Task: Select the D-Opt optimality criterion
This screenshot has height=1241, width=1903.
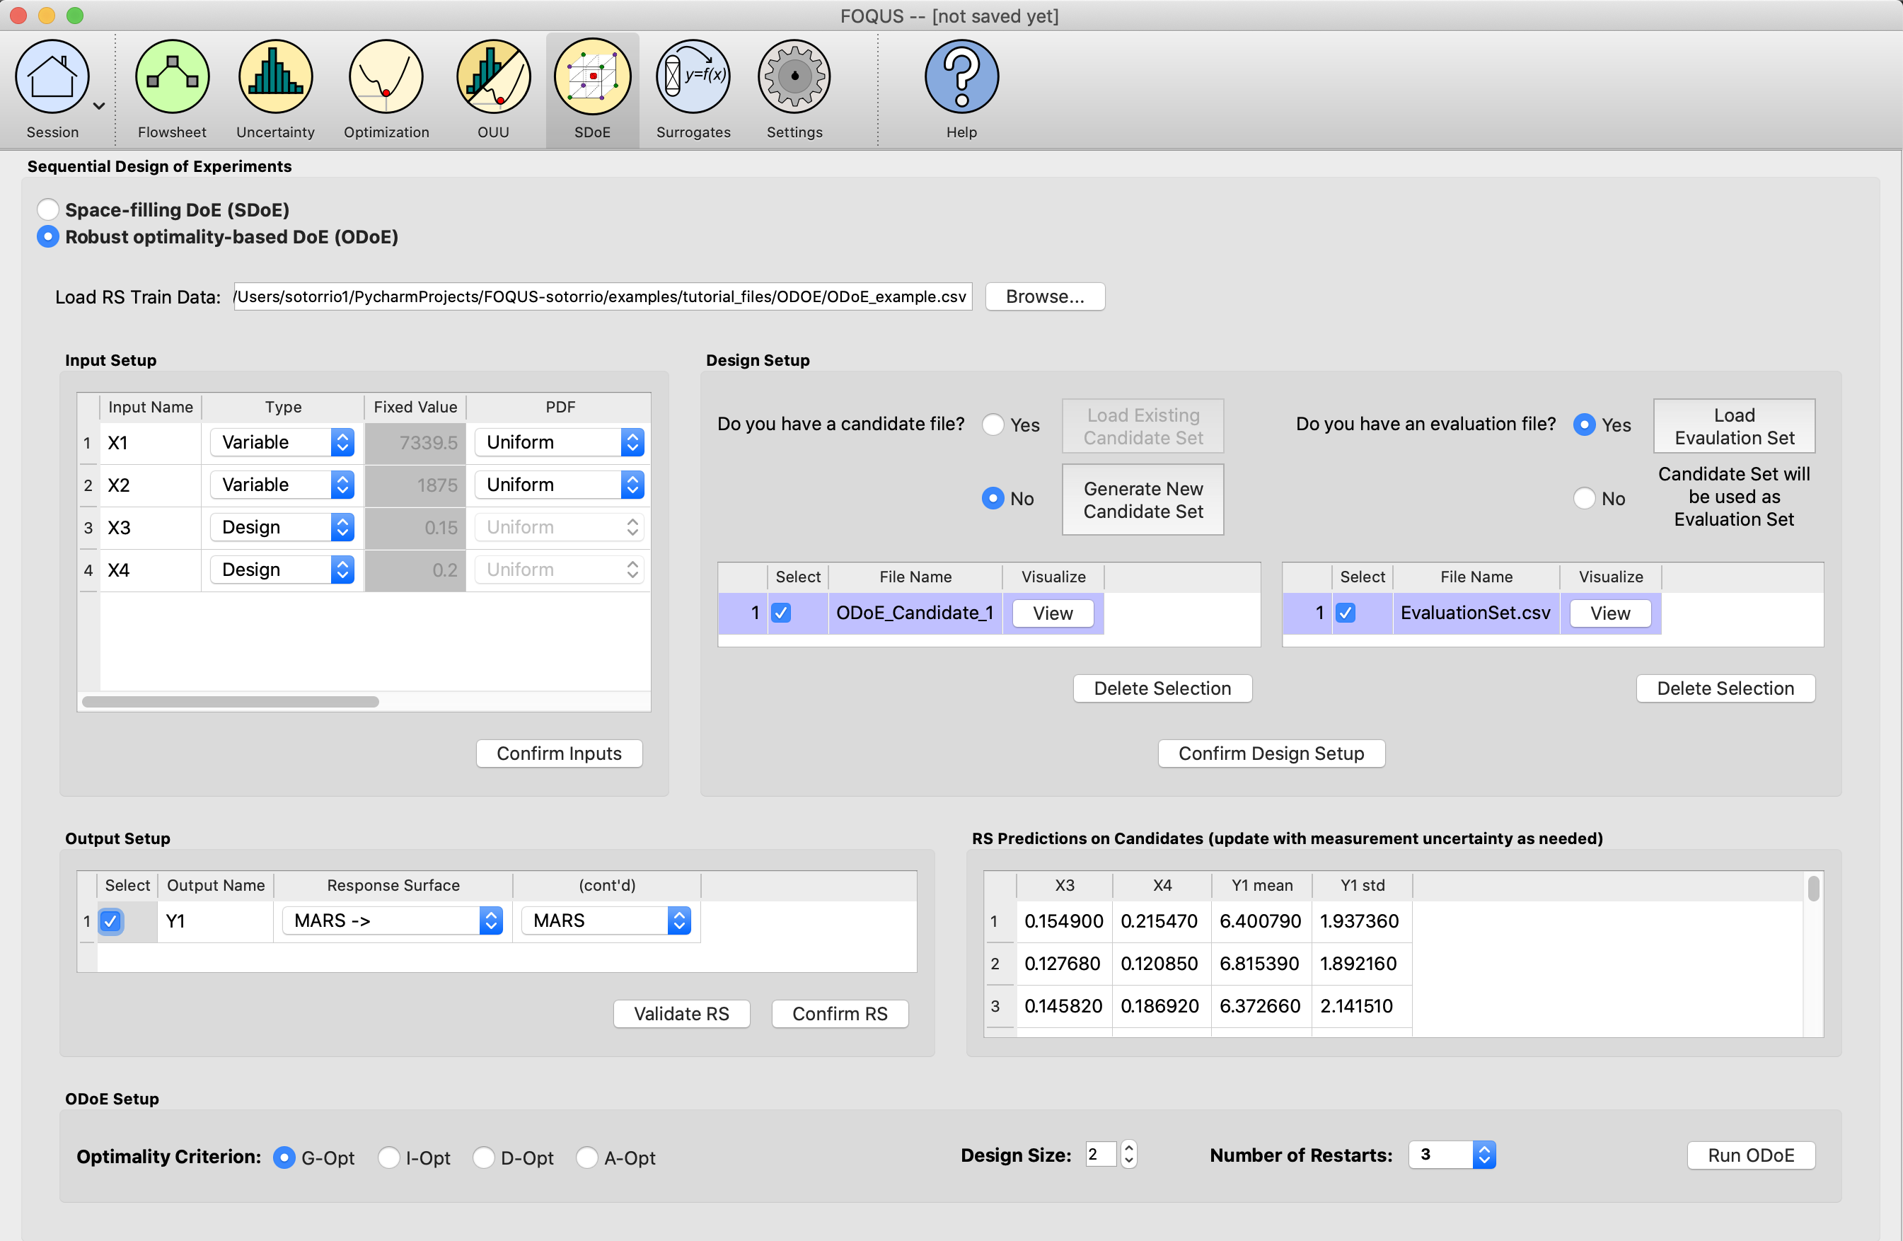Action: [484, 1157]
